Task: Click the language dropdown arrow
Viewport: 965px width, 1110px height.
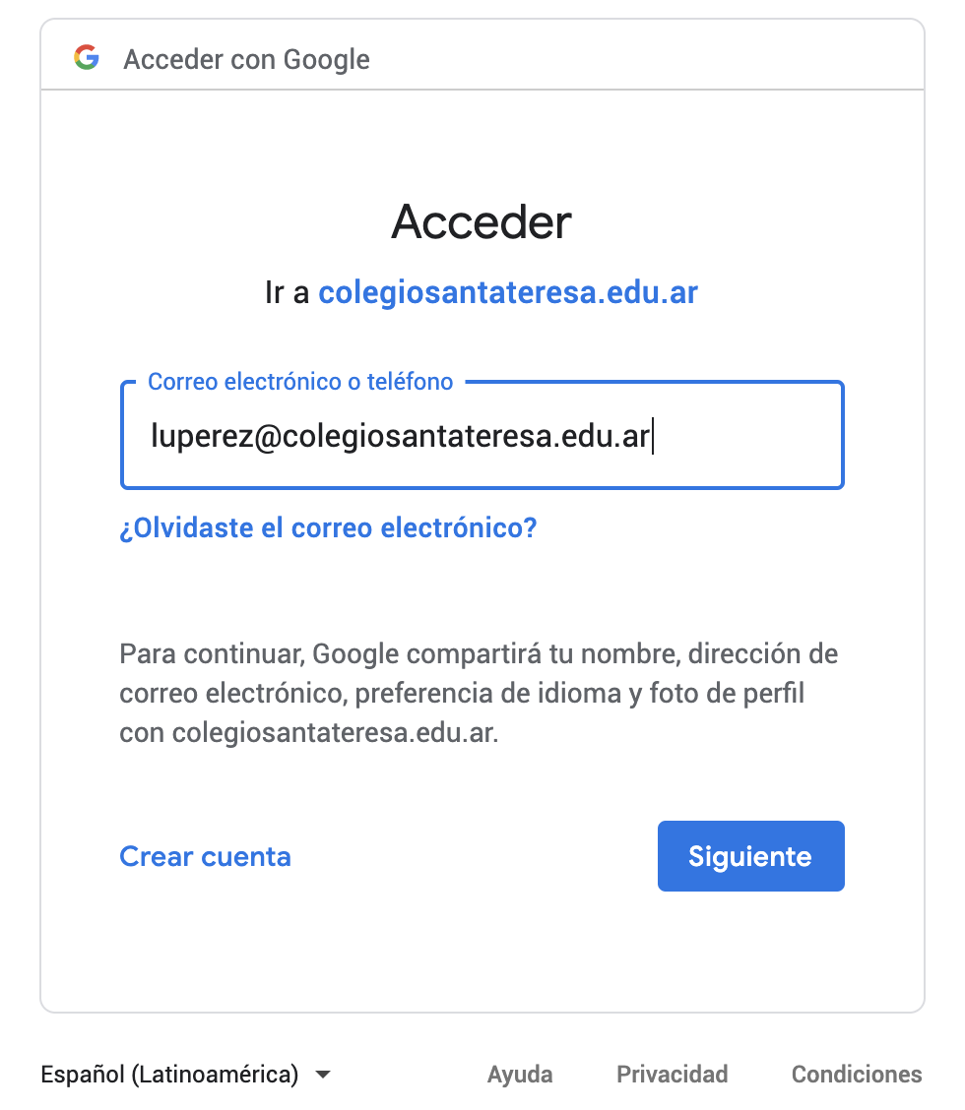Action: click(323, 1075)
